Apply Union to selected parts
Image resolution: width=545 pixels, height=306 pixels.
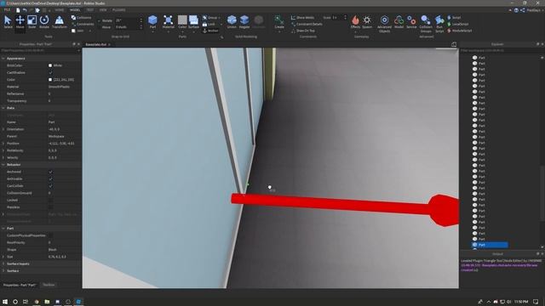point(232,22)
